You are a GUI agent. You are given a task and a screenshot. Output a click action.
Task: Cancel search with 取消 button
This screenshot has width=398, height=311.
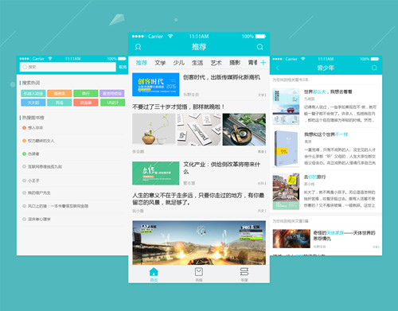[x=123, y=67]
